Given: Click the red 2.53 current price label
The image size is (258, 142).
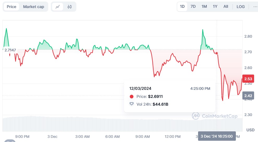Looking at the screenshot, I should point(248,78).
